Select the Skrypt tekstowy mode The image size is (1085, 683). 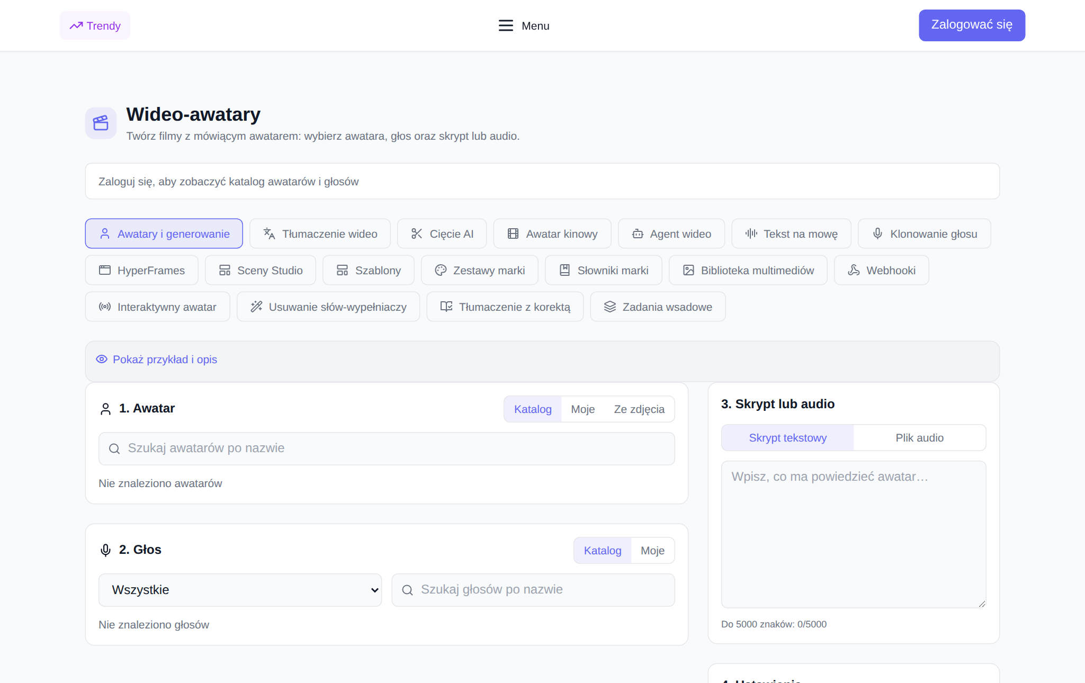[787, 437]
